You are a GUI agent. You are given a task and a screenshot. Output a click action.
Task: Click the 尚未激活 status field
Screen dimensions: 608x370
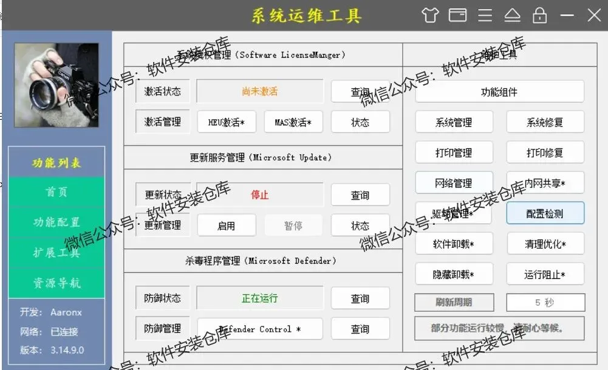pos(260,92)
